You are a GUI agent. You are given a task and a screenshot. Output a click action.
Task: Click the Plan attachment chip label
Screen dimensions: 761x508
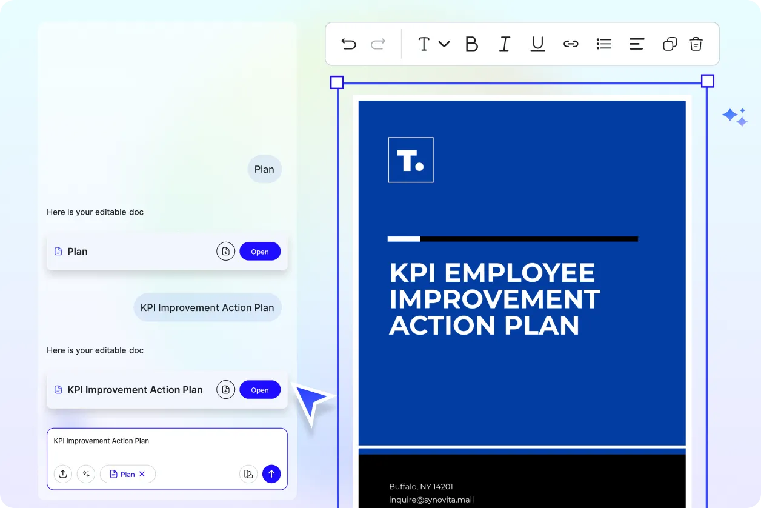pos(128,474)
